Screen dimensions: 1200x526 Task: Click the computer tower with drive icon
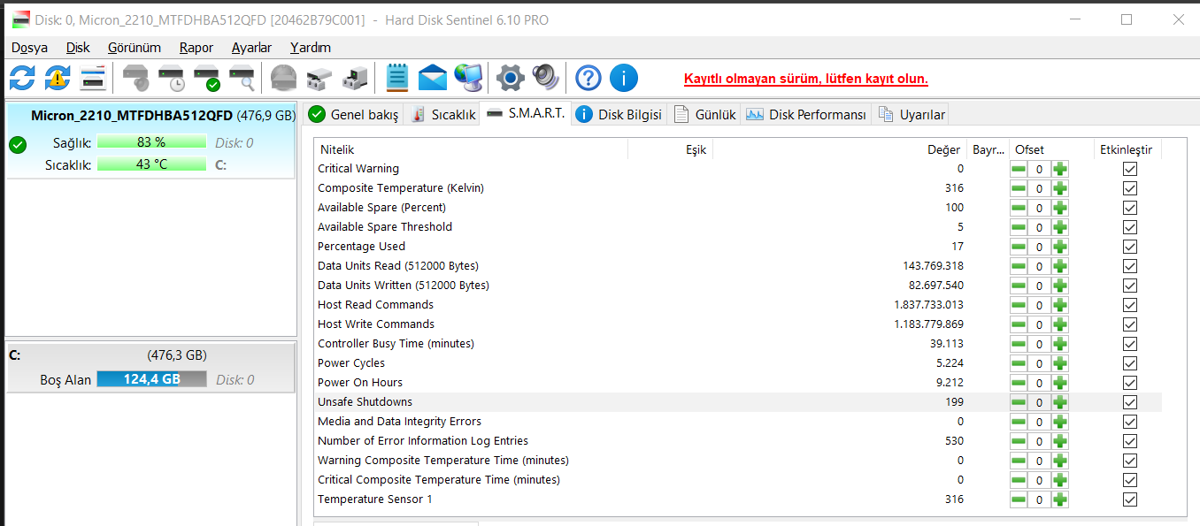(355, 78)
